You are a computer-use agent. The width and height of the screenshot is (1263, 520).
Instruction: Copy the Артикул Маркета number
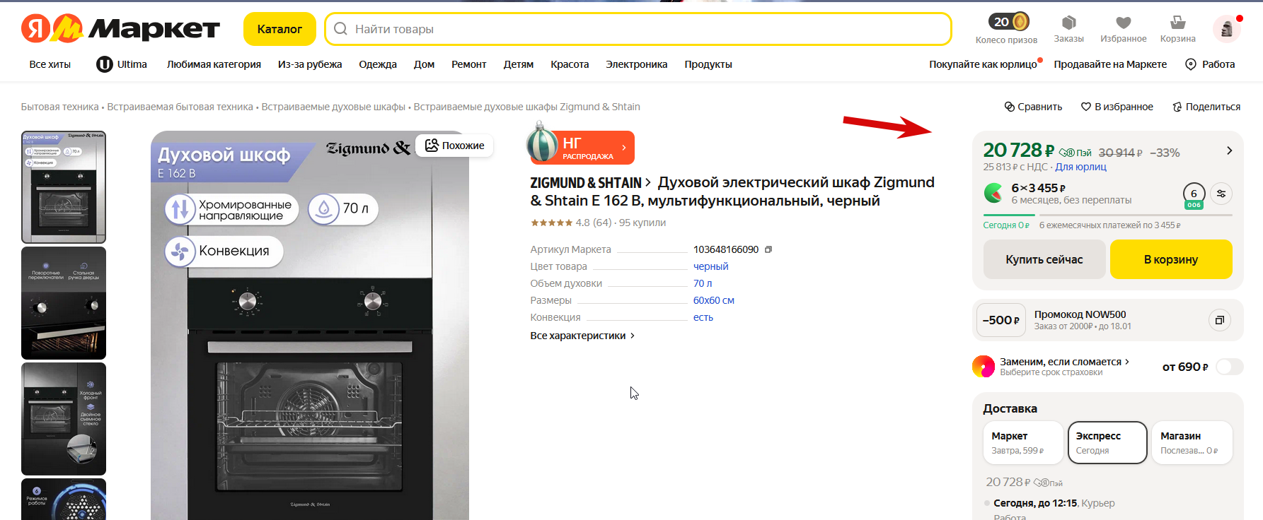tap(768, 249)
